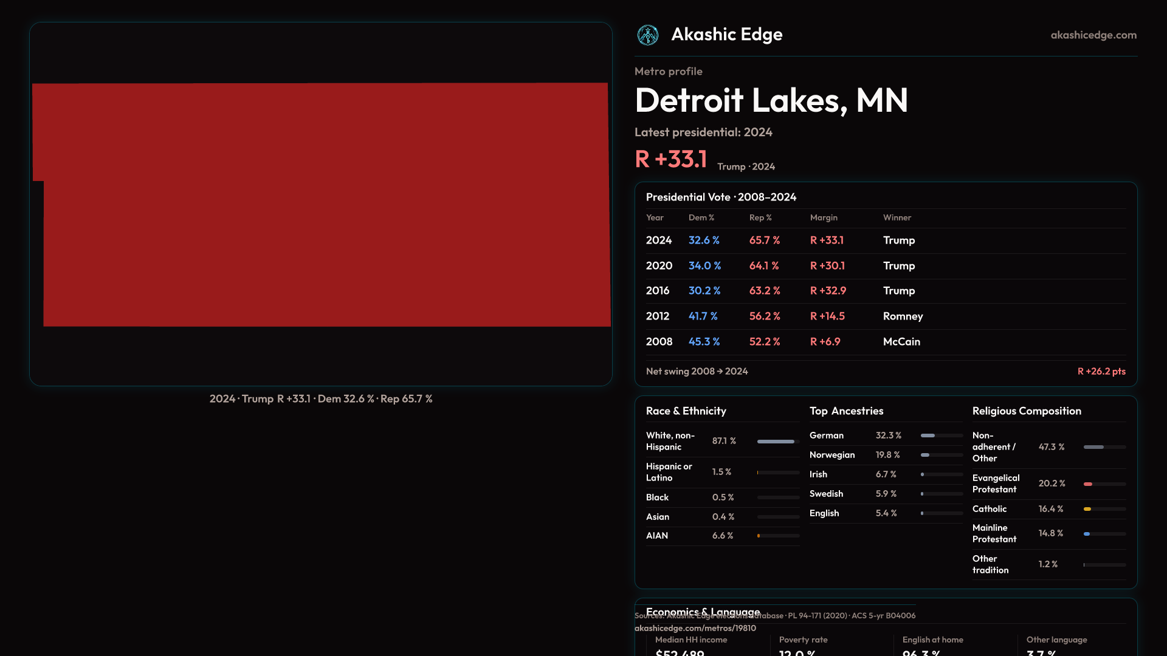Screen dimensions: 1167x656
Task: Click the Evangelical Protestant red bar
Action: click(1088, 484)
